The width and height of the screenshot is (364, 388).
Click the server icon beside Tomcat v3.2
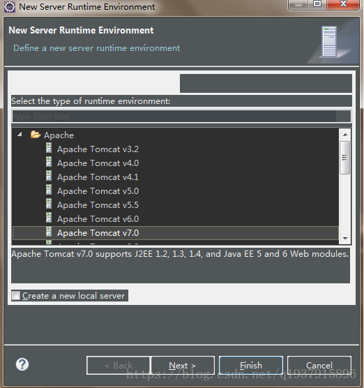[x=49, y=148]
